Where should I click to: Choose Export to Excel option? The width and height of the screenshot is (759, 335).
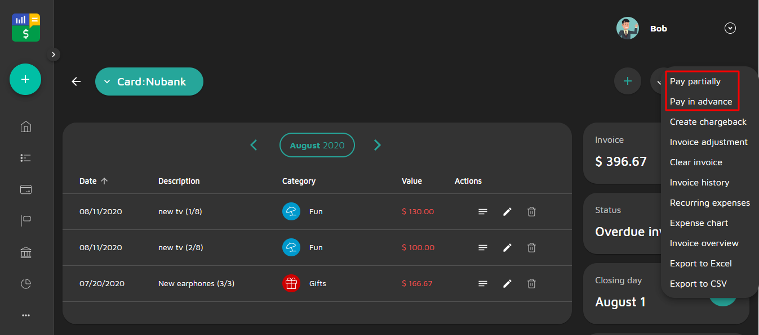pyautogui.click(x=700, y=264)
